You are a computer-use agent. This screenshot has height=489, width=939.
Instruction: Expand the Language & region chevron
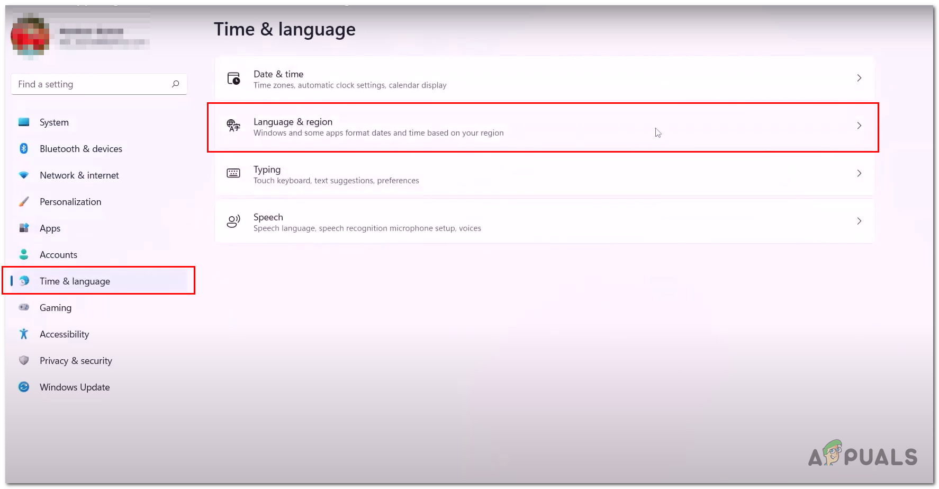859,126
